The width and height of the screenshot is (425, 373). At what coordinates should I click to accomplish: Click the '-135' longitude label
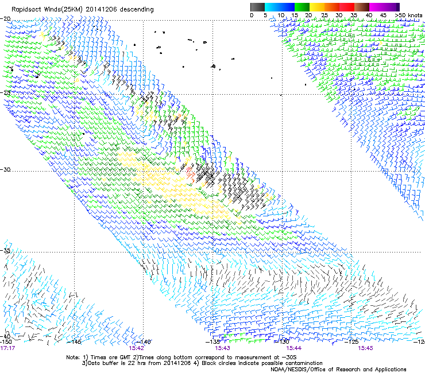click(213, 342)
